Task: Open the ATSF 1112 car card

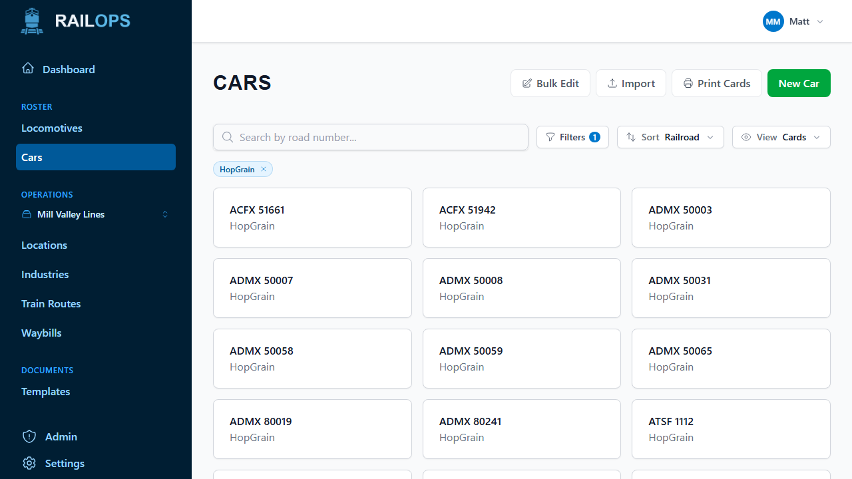Action: tap(731, 429)
